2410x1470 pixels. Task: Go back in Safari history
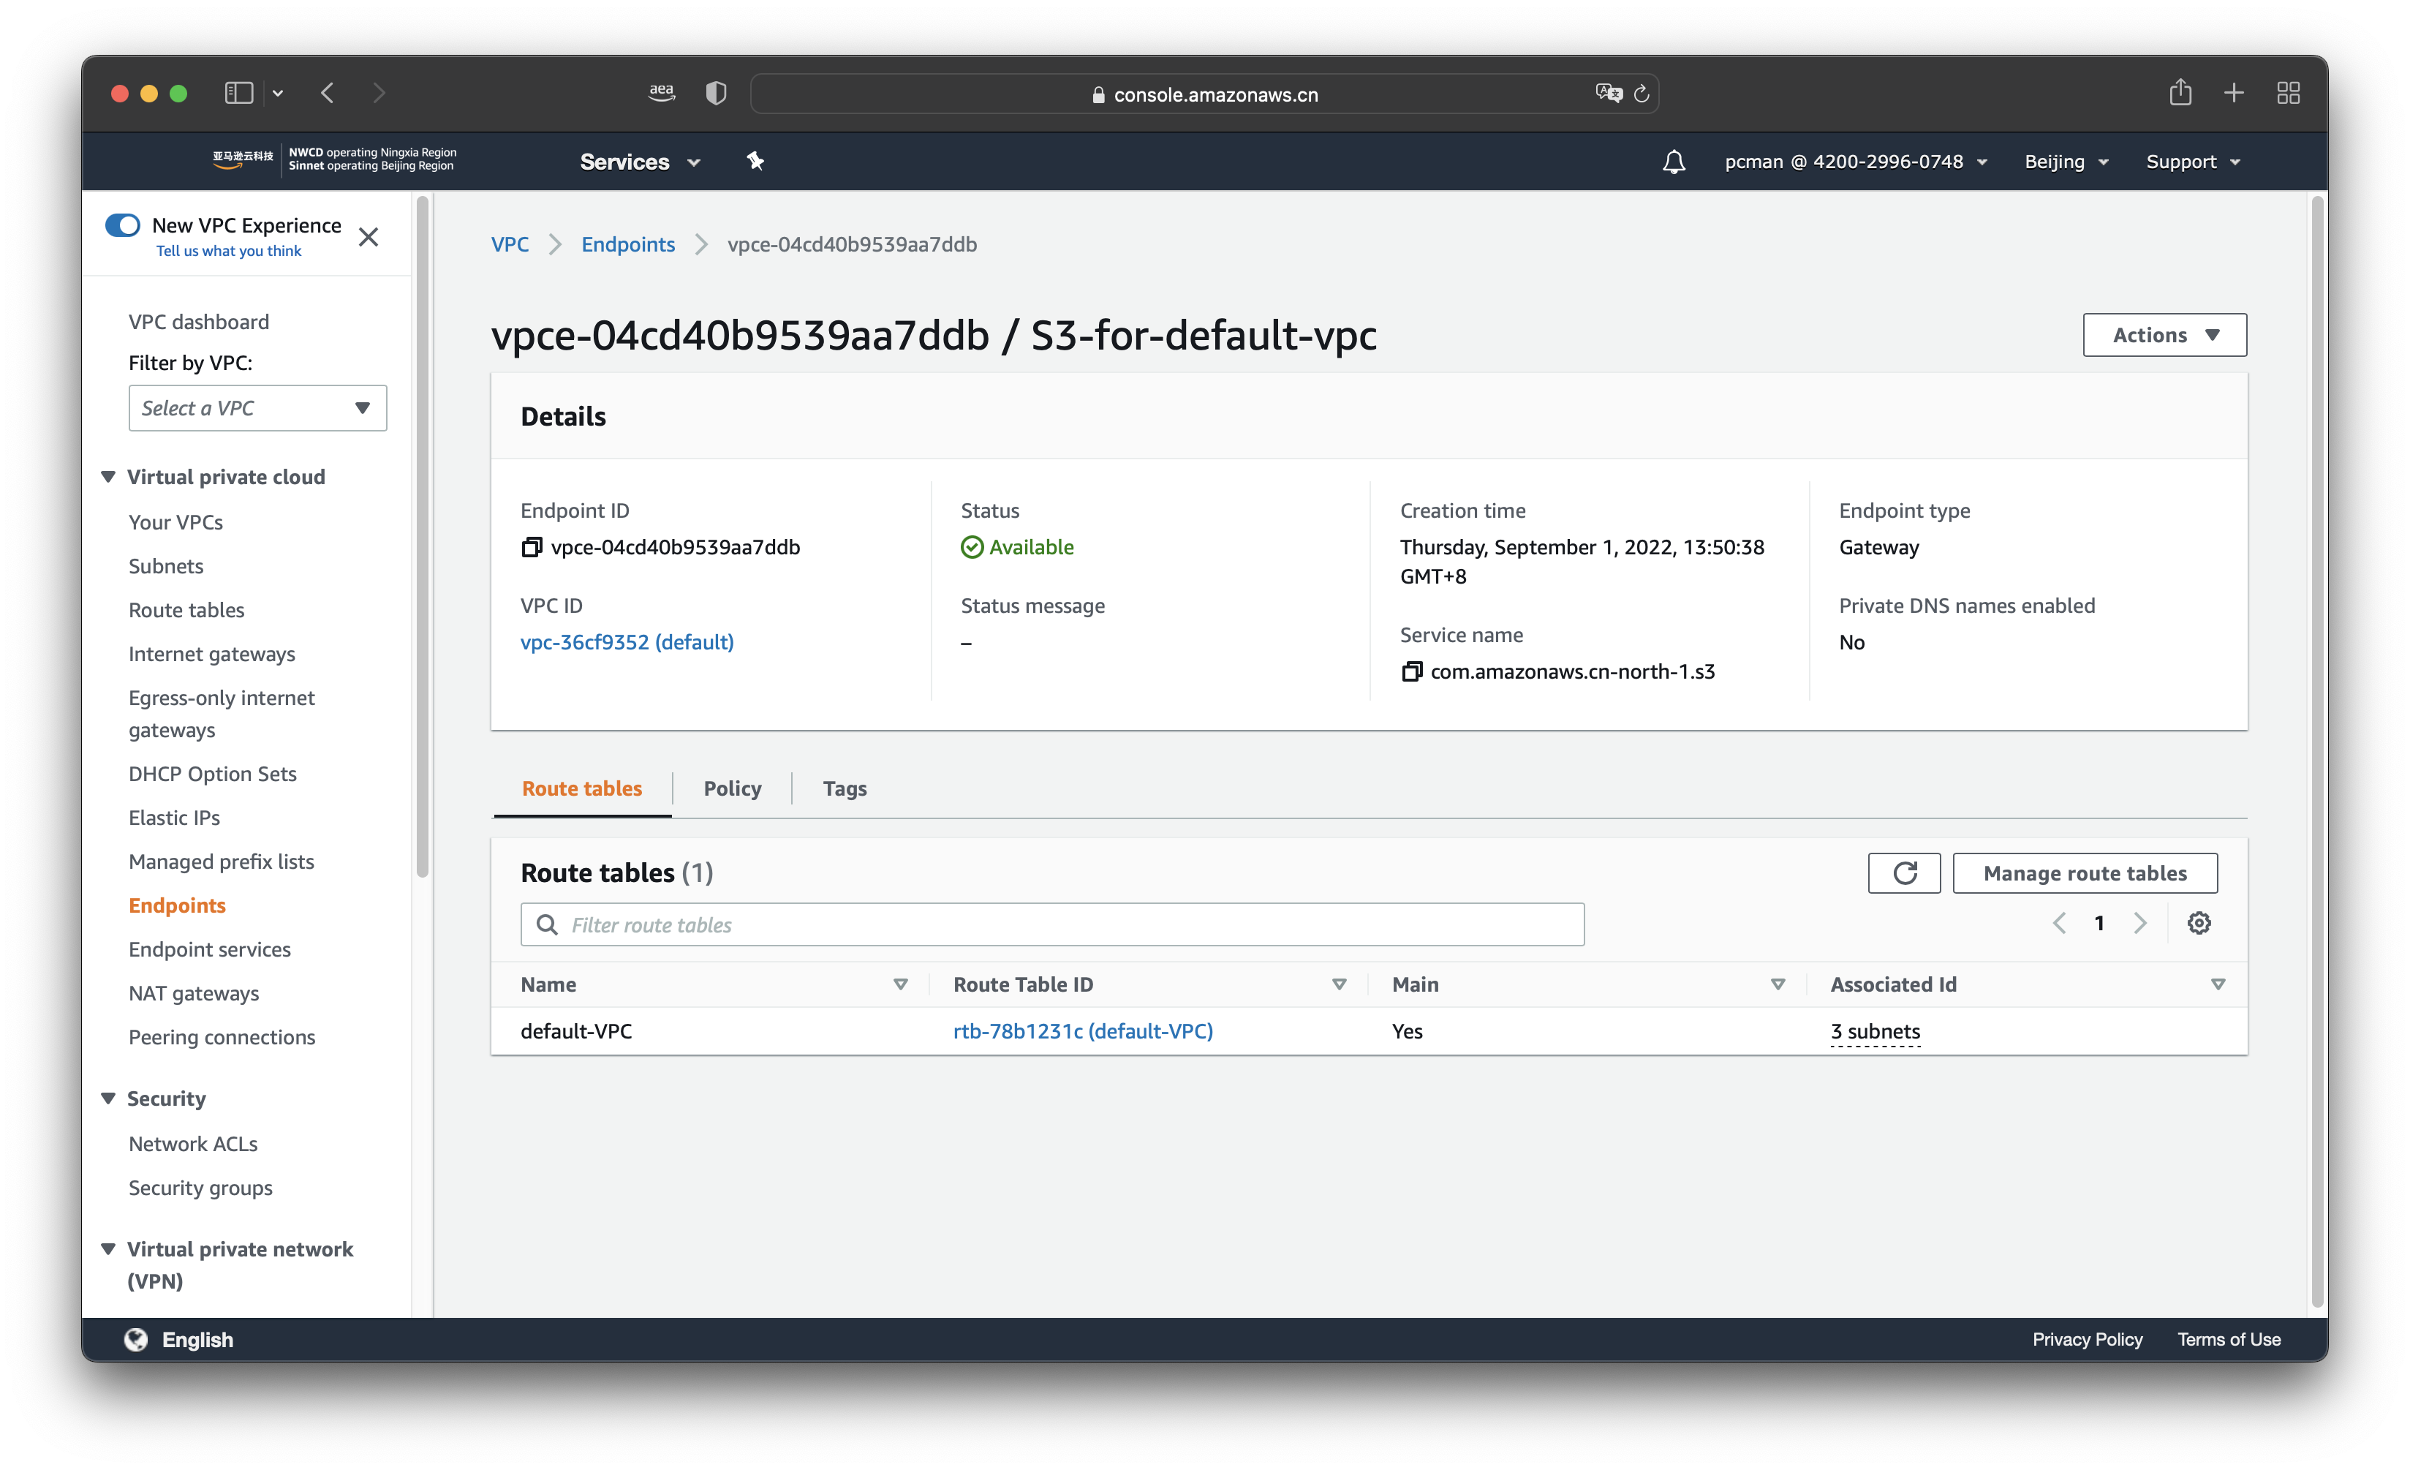click(328, 93)
